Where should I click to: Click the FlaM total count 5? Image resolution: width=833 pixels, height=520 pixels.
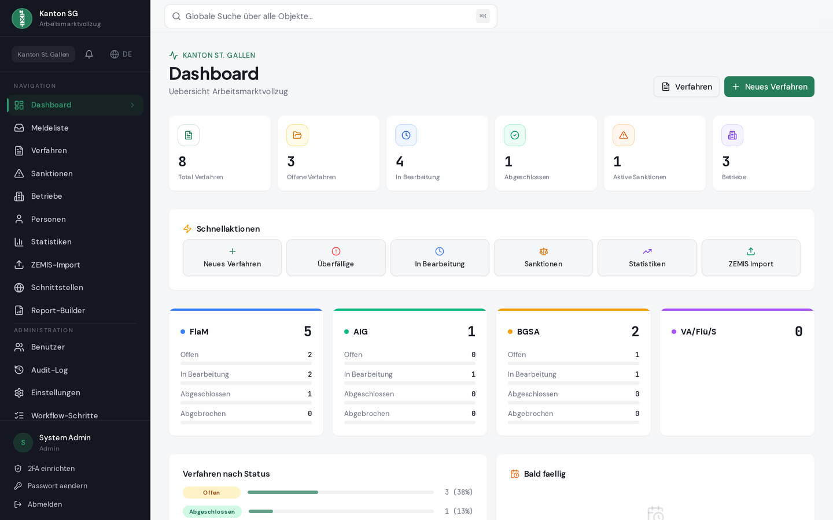click(308, 332)
